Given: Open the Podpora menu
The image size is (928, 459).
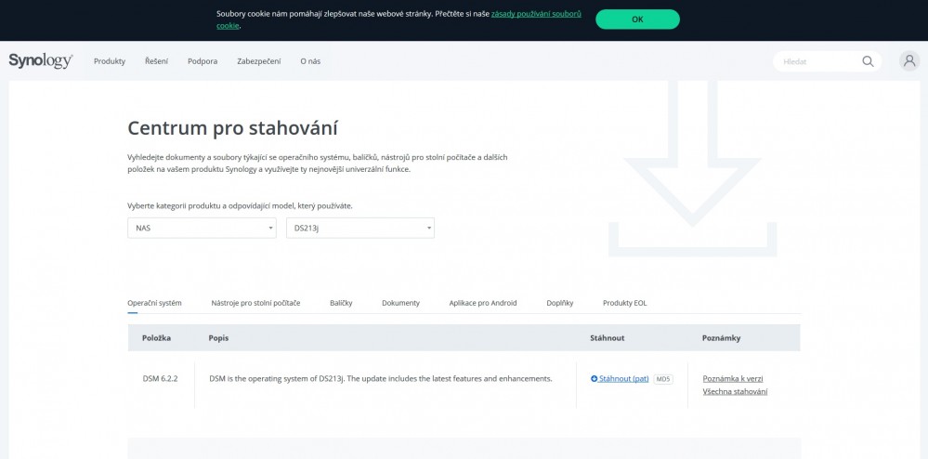Looking at the screenshot, I should 203,61.
